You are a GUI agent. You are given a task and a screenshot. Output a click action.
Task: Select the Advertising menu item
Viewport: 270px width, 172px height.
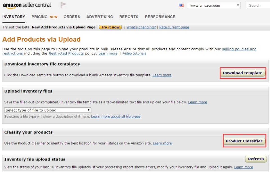click(x=100, y=17)
